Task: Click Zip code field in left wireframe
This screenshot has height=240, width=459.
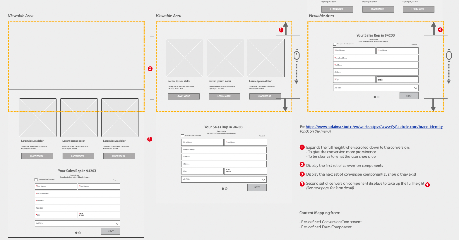Action: pos(99,215)
